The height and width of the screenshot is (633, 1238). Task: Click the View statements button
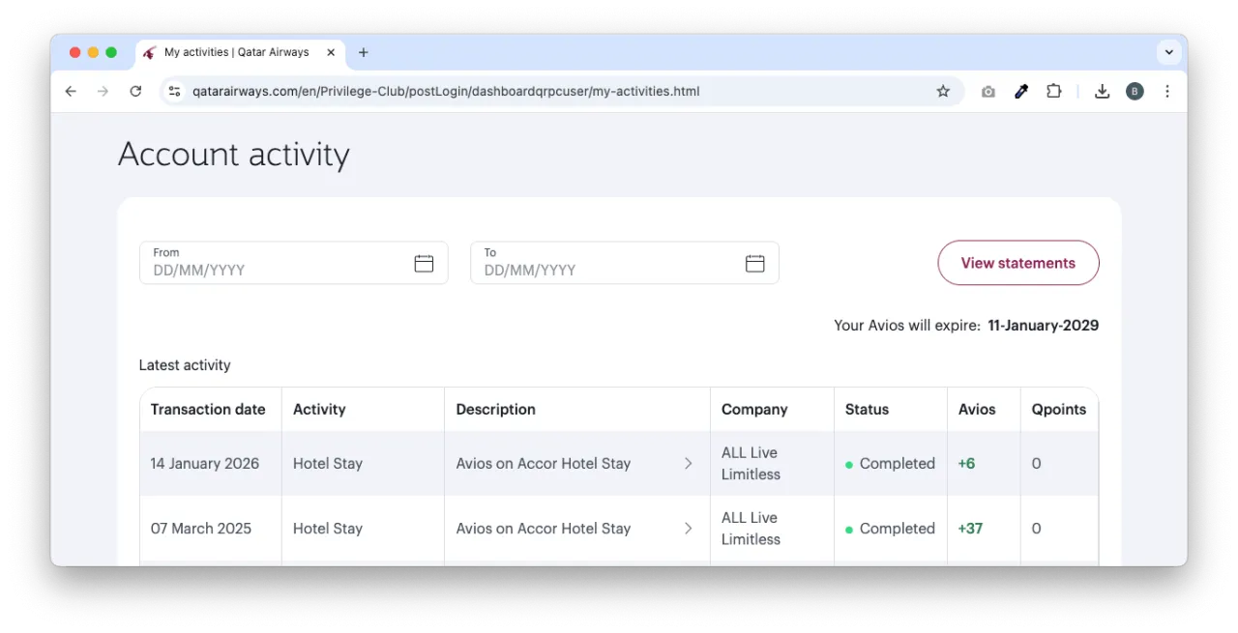click(x=1018, y=263)
